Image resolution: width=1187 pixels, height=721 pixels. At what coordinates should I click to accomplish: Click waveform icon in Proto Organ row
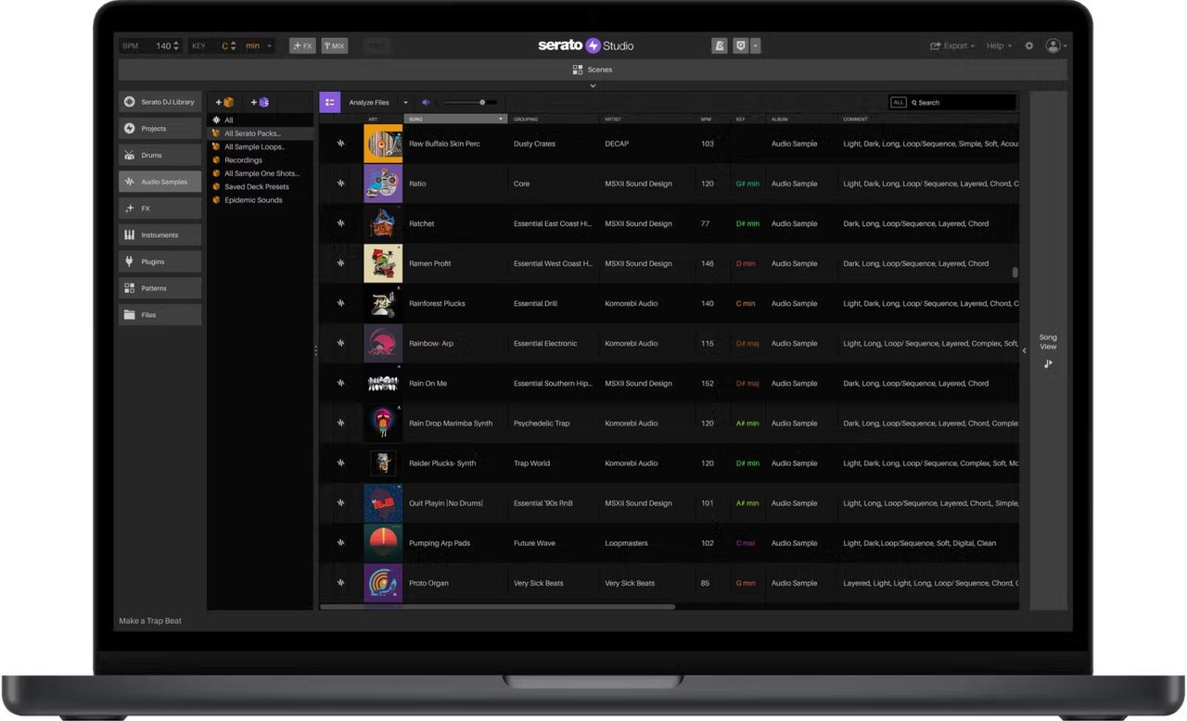coord(340,583)
